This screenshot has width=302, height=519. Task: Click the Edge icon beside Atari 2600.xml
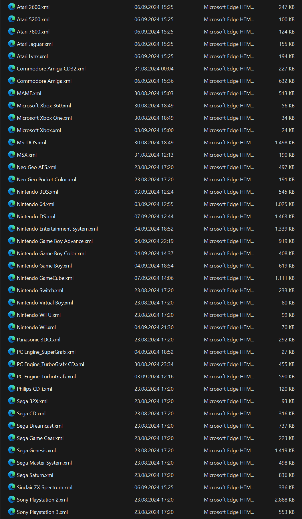(x=12, y=7)
